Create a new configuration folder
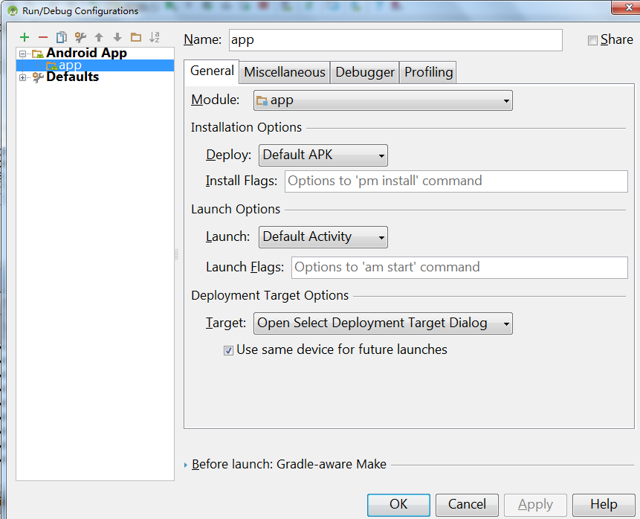 click(x=136, y=36)
